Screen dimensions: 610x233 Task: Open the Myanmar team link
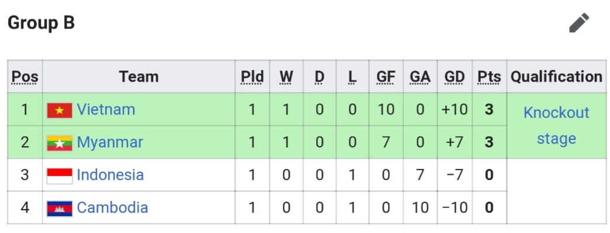110,142
